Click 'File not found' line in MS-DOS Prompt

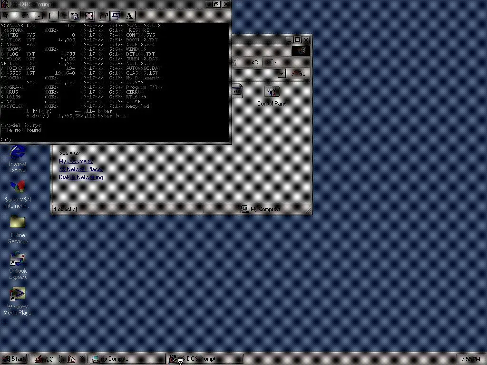point(21,130)
